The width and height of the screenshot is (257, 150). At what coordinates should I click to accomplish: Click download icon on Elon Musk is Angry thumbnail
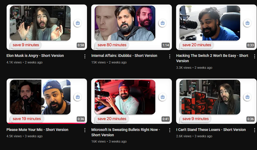point(78,23)
